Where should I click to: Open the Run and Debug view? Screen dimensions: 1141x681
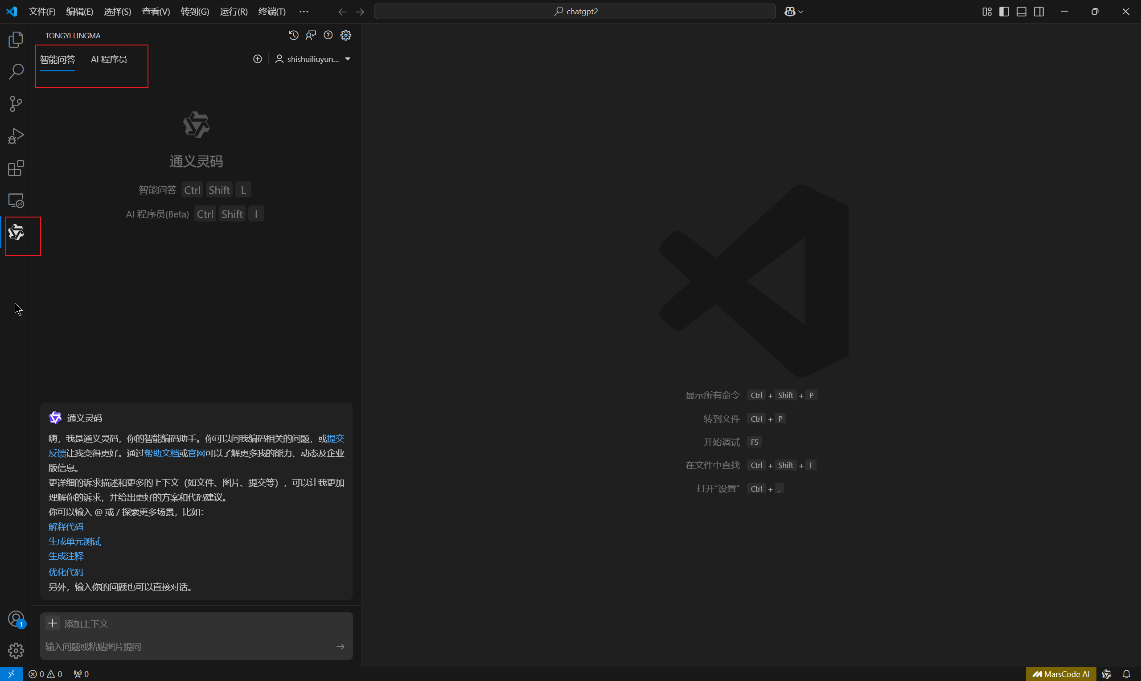[x=16, y=136]
